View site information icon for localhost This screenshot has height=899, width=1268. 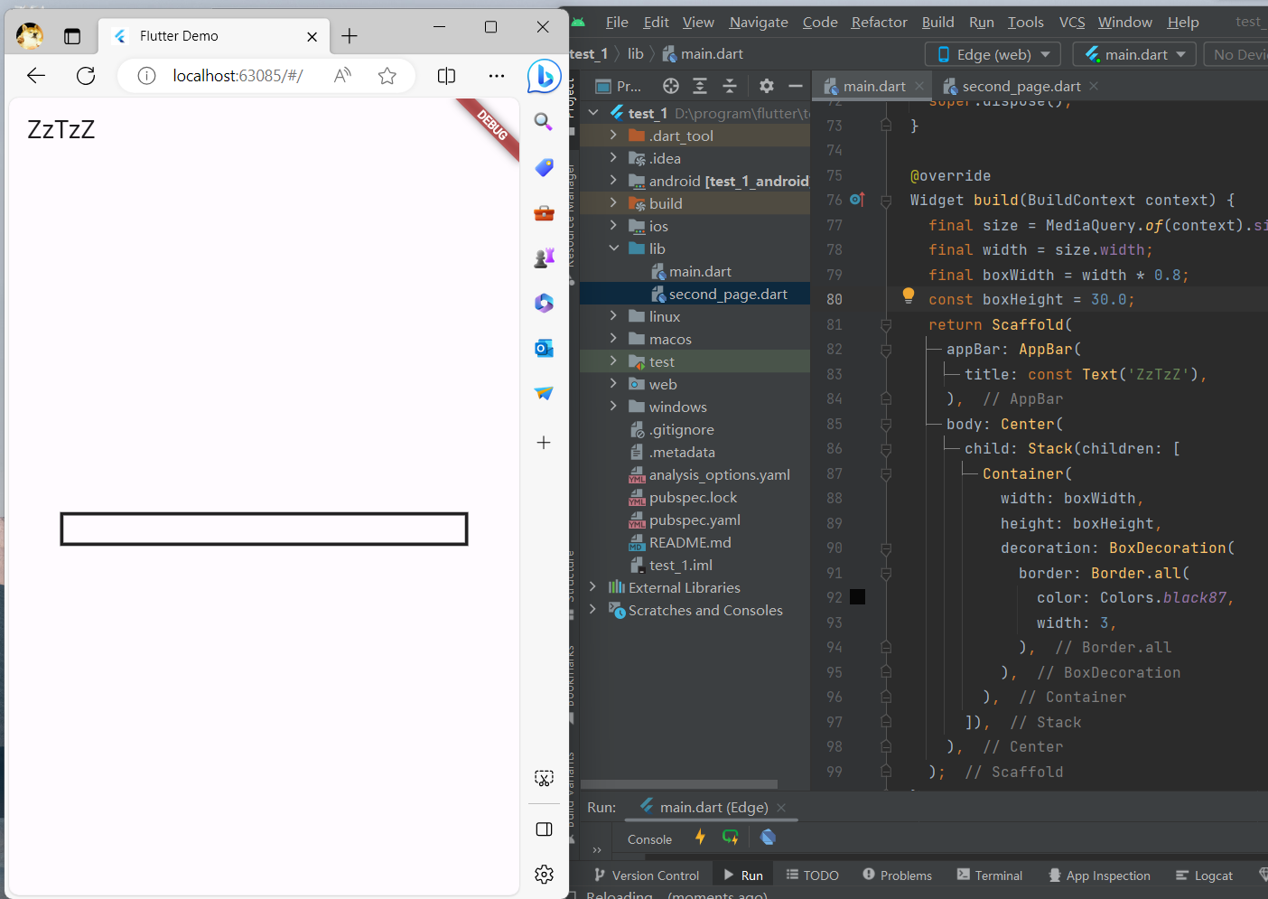point(146,76)
